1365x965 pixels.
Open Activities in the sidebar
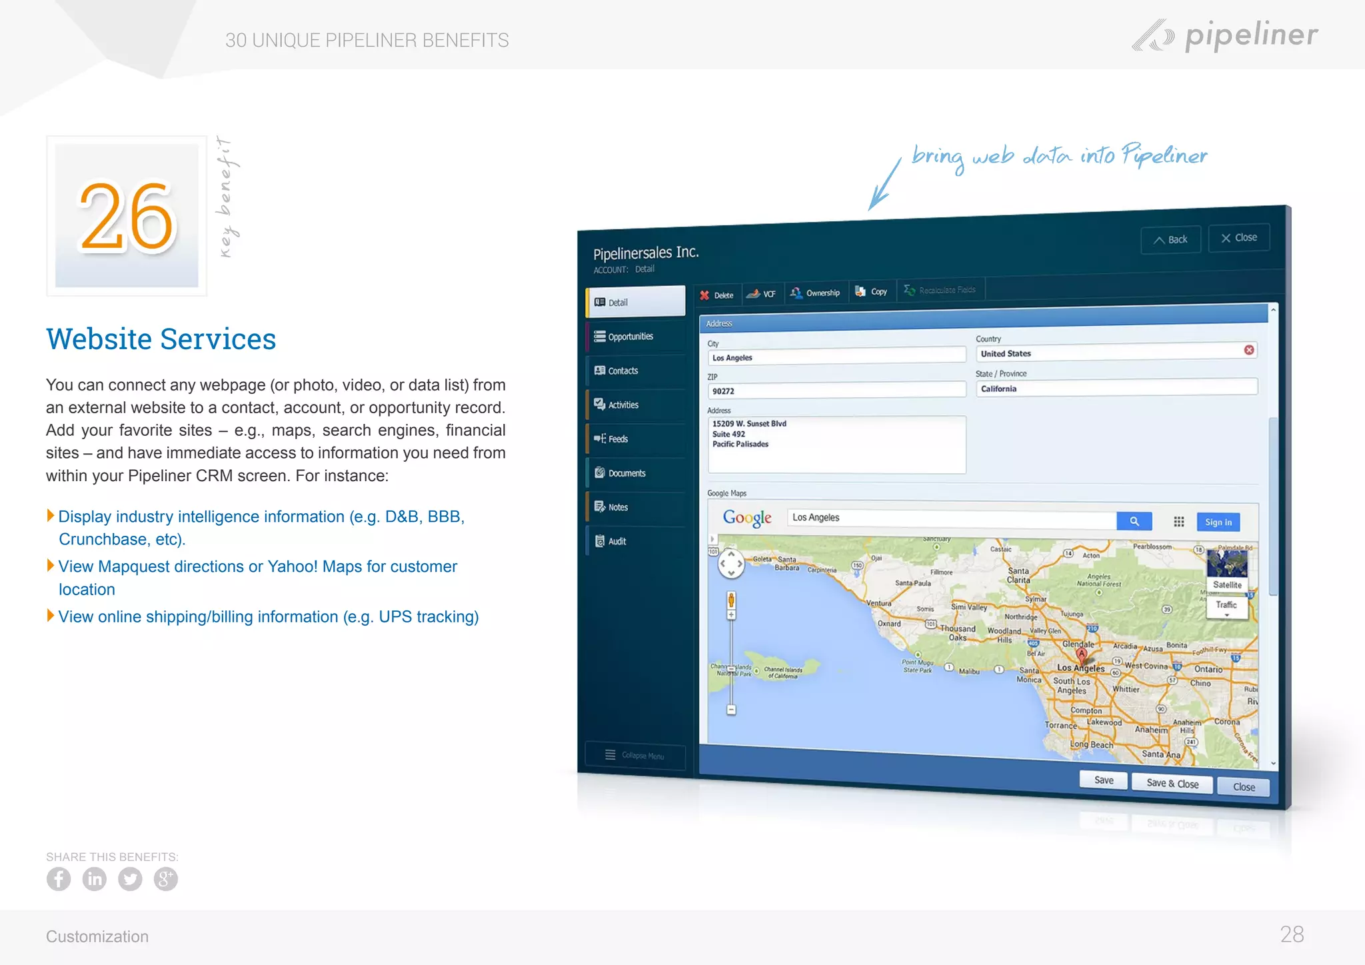coord(635,405)
